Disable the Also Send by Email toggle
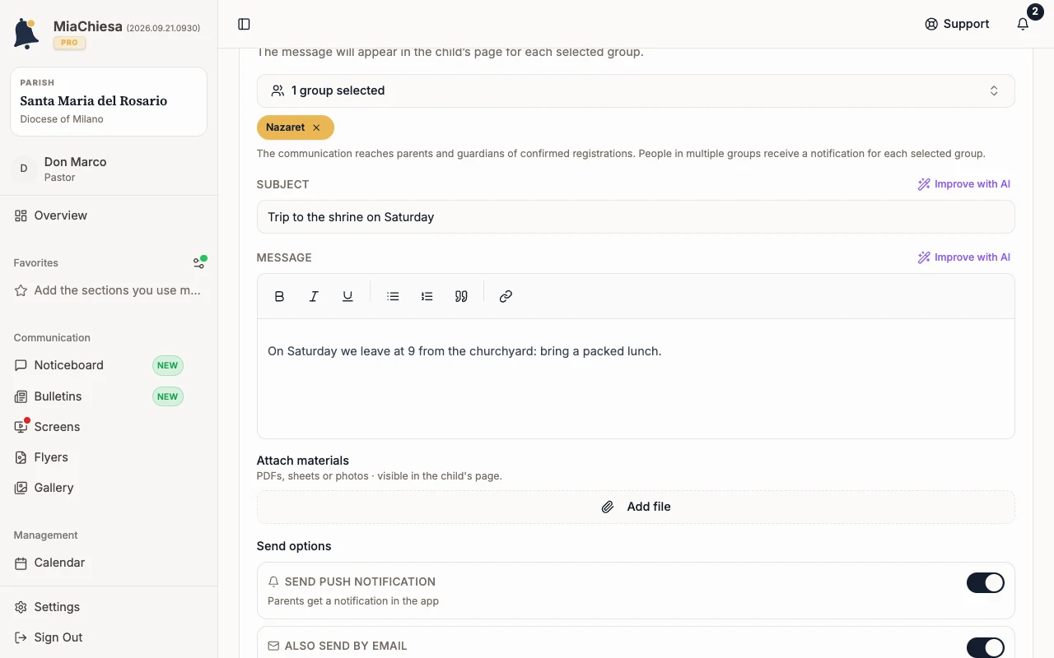The width and height of the screenshot is (1054, 658). click(x=985, y=647)
